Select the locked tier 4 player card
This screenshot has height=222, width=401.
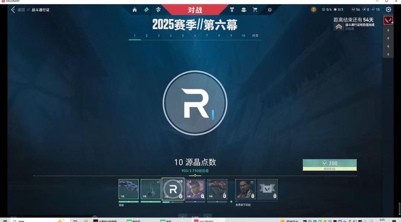[195, 189]
